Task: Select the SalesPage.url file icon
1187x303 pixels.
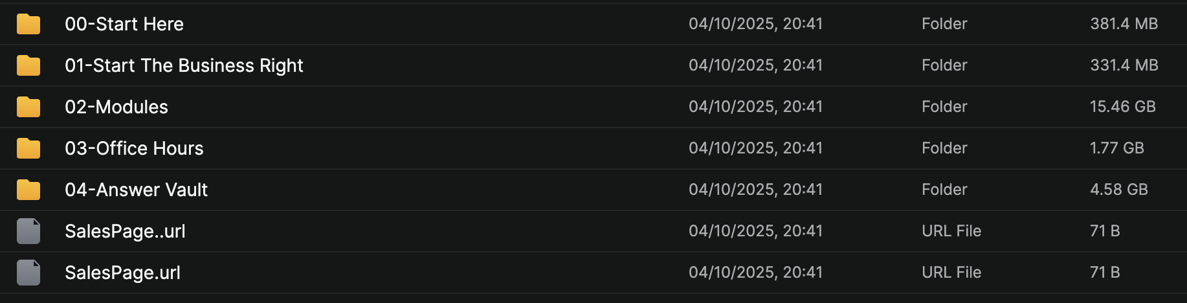Action: (x=28, y=273)
